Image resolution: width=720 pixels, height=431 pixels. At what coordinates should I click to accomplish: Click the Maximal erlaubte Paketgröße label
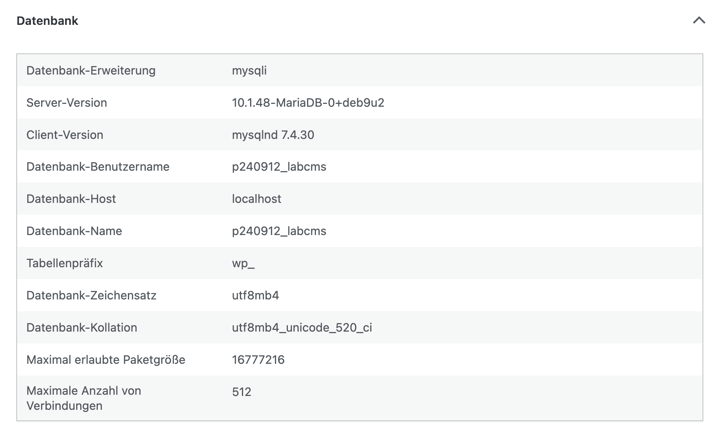pyautogui.click(x=106, y=360)
